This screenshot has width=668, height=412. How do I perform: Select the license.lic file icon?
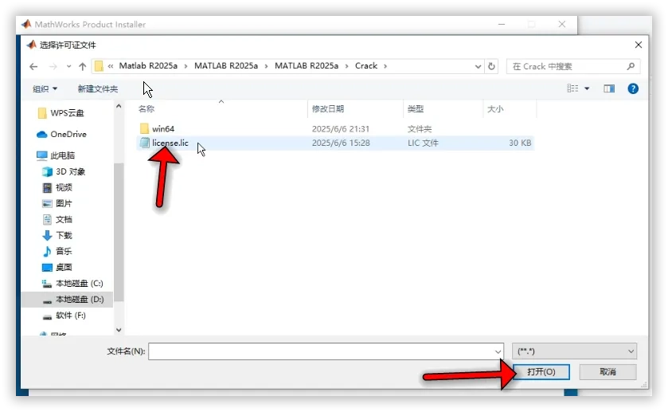click(144, 143)
